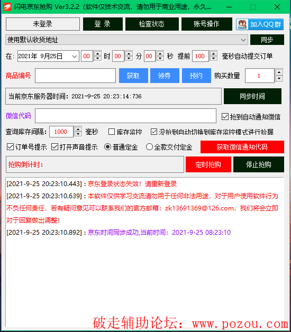This screenshot has height=332, width=291.
Task: Click the red 定时抢购 button
Action: pos(208,164)
